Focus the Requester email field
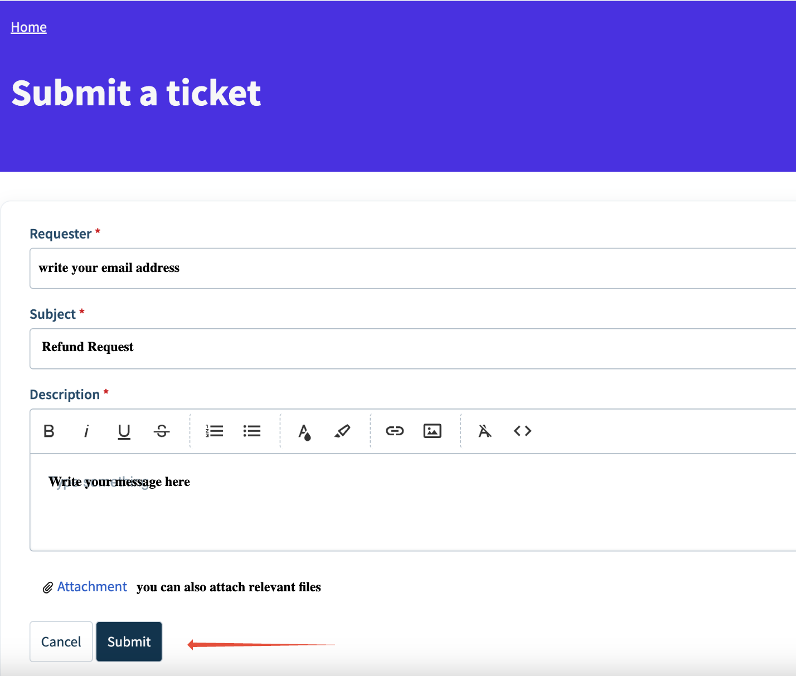 (x=412, y=268)
